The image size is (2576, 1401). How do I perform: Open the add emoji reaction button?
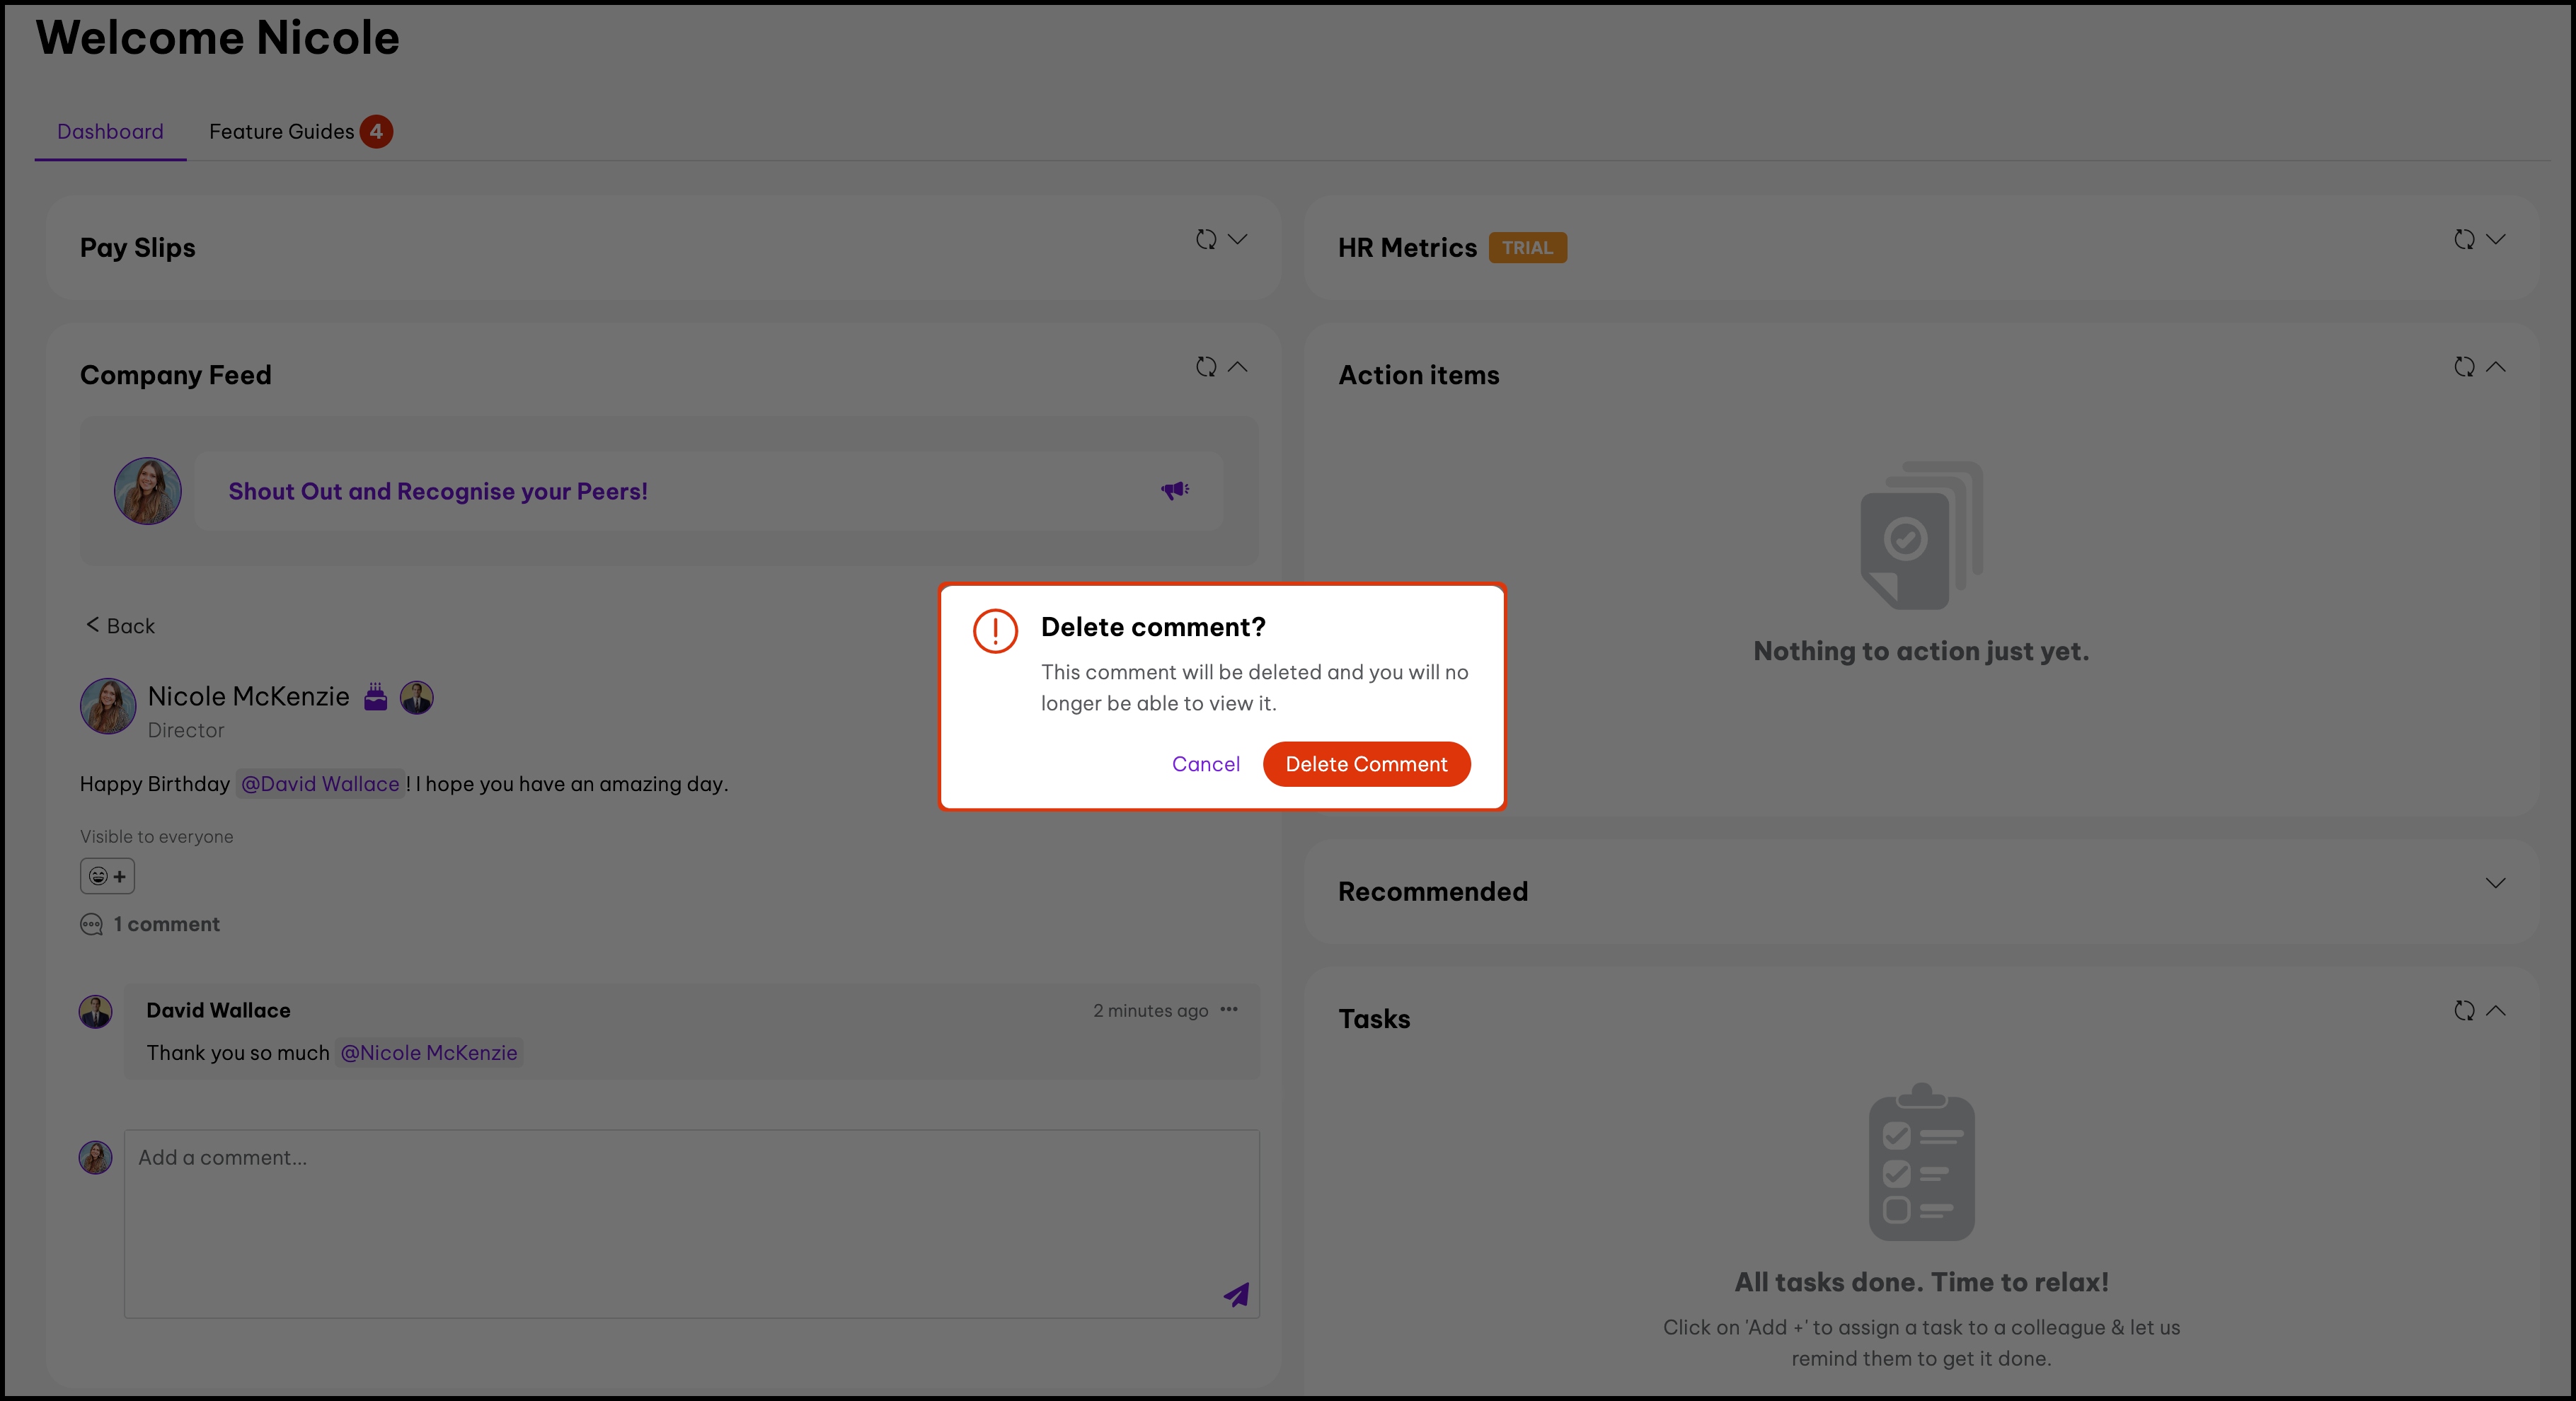pos(107,877)
